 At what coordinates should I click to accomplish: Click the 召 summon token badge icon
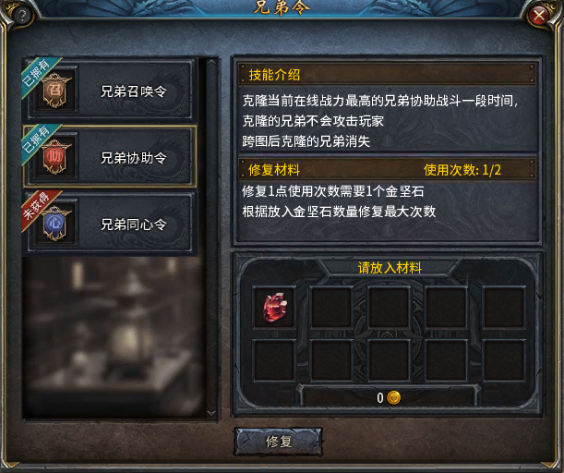click(x=55, y=90)
